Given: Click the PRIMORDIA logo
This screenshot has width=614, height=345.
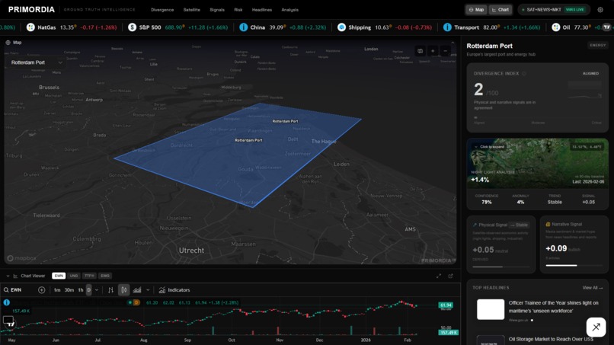Looking at the screenshot, I should [x=31, y=9].
